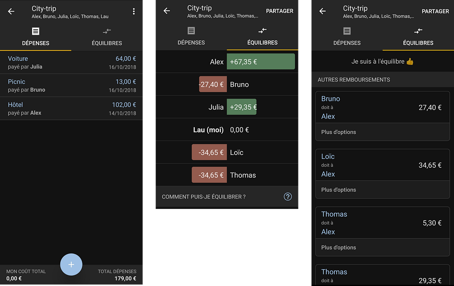Select the Lau (moi) balance row
The height and width of the screenshot is (286, 454).
pos(227,130)
